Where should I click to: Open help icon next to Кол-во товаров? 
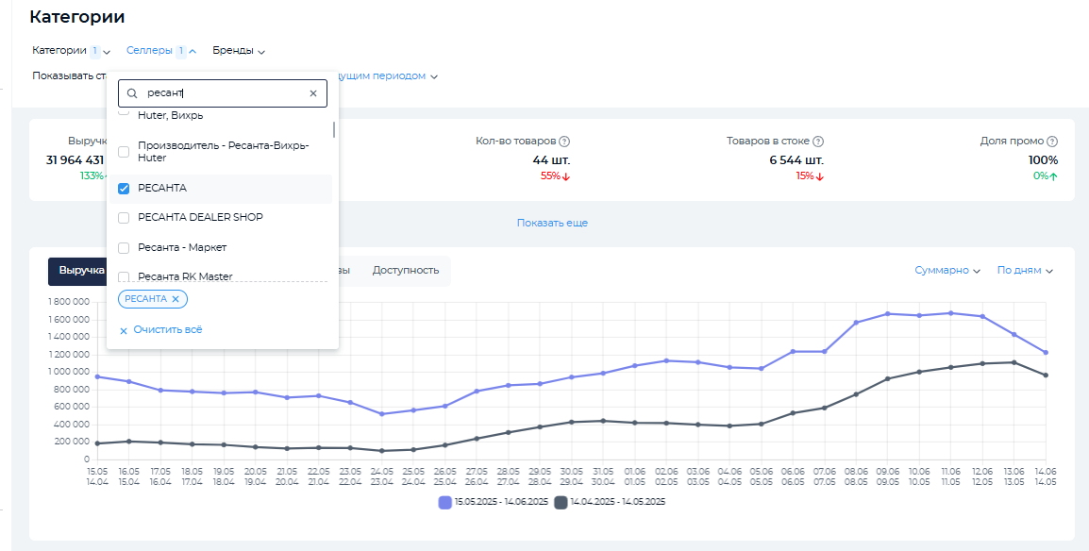pos(564,142)
